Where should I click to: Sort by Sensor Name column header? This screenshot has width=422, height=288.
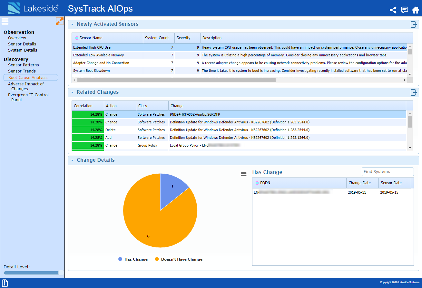tap(107, 38)
